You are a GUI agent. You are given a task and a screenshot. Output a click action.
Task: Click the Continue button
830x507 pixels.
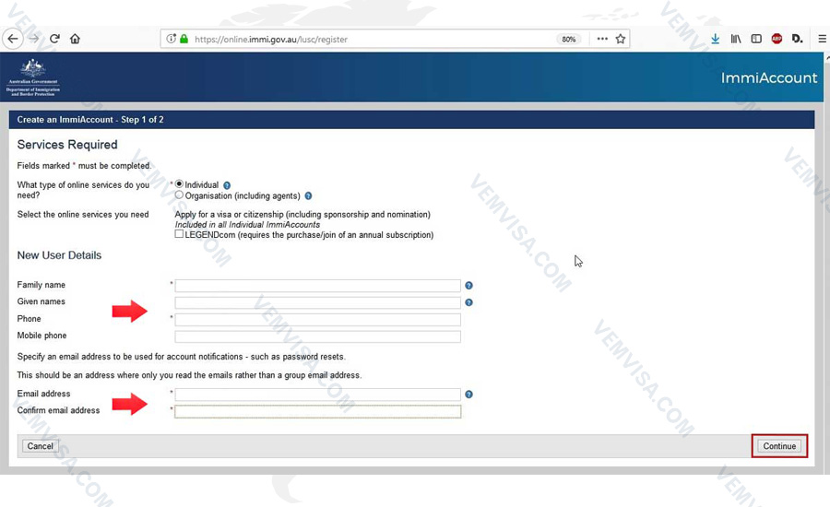point(779,446)
